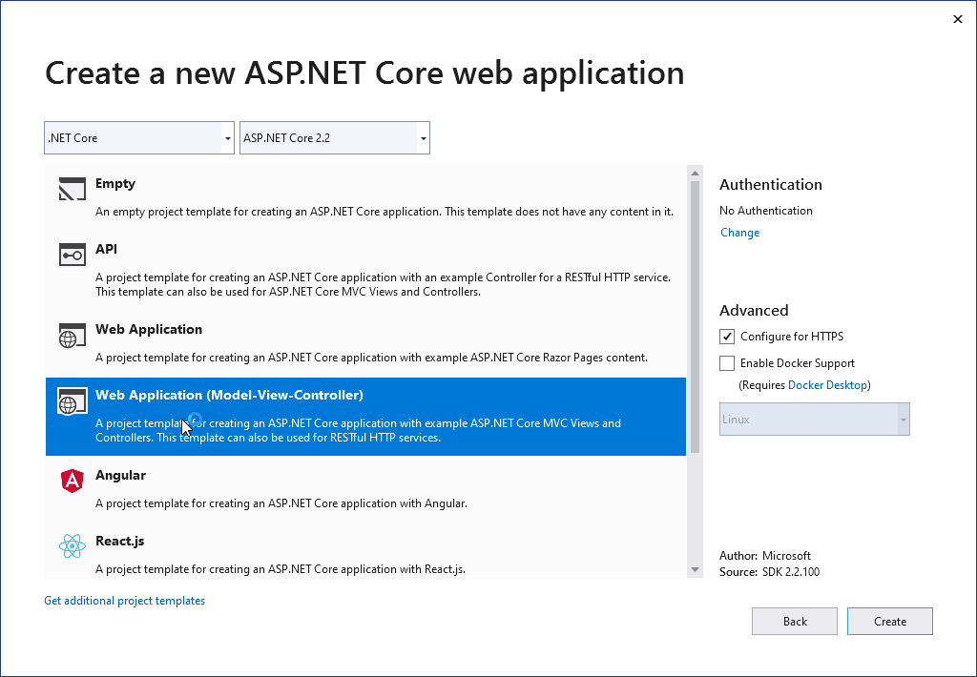Click the Razor Pages content description
The height and width of the screenshot is (677, 977).
tap(371, 358)
